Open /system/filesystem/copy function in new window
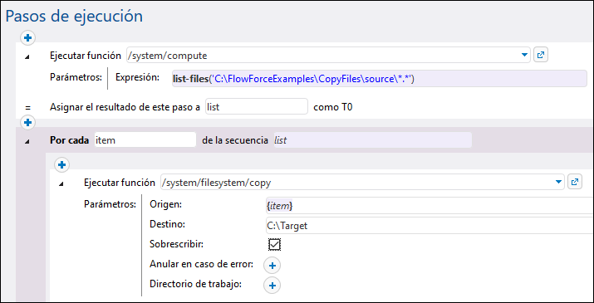This screenshot has width=594, height=303. pos(574,182)
